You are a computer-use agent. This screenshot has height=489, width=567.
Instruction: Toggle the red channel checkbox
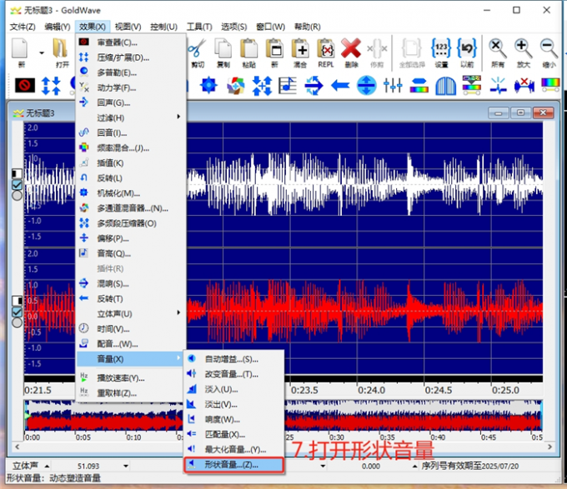tap(17, 312)
